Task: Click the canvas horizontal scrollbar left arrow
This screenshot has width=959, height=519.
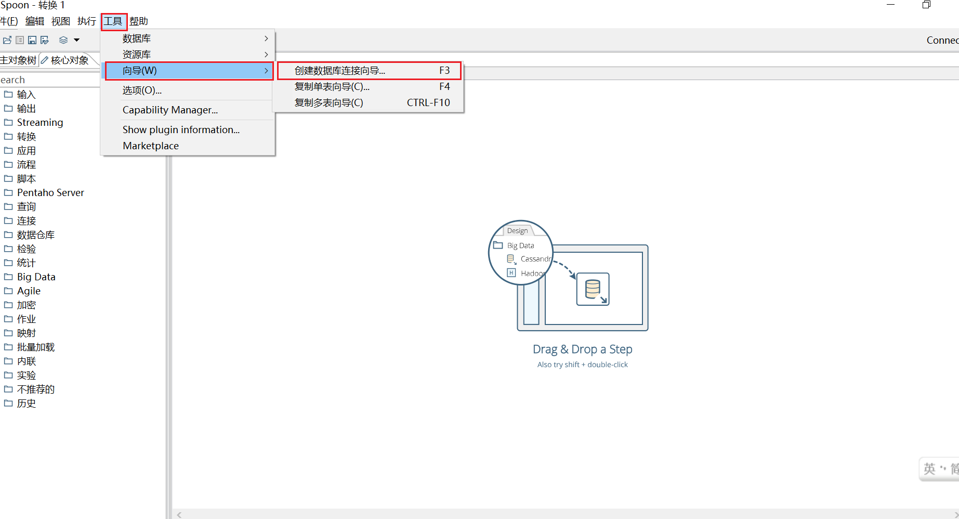Action: pos(179,515)
